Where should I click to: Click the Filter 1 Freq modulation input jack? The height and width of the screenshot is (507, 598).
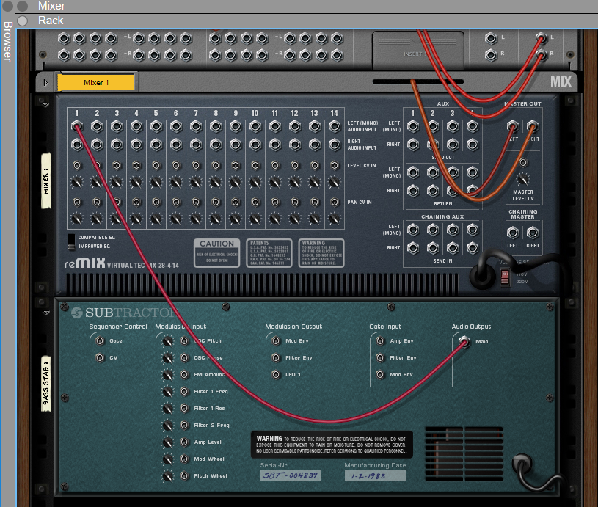click(x=185, y=391)
